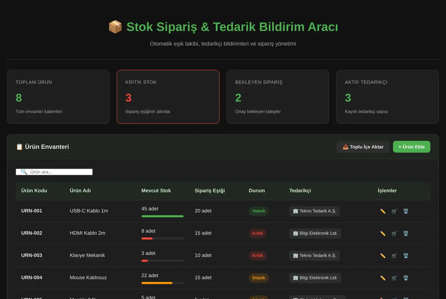
Task: Select the Toplam Ürün stat card
Action: pos(58,97)
